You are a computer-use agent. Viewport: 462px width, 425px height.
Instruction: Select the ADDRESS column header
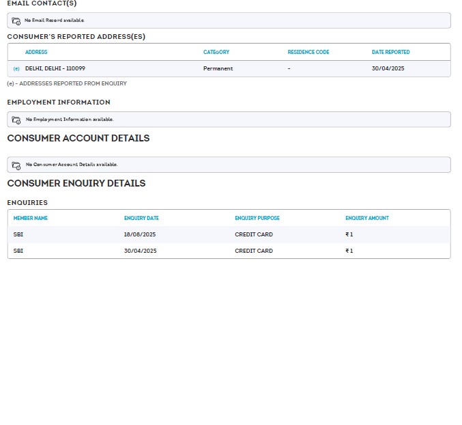click(36, 52)
